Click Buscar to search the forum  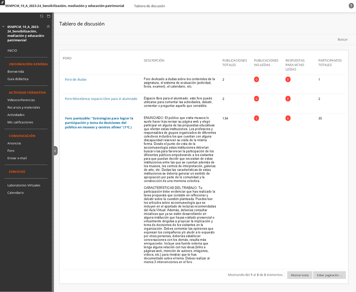[x=343, y=39]
